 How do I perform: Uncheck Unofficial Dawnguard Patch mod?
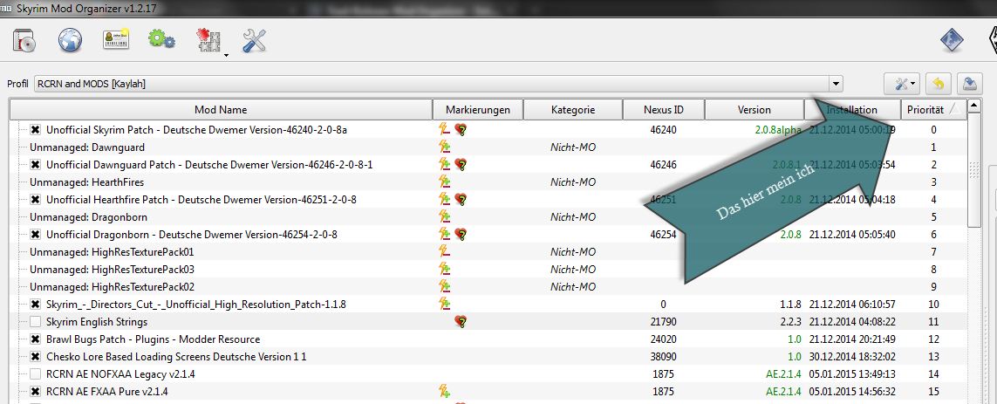point(36,165)
